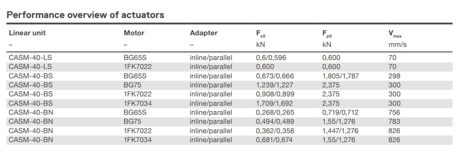This screenshot has height=154, width=460.
Task: Click the Fp0 column header
Action: (327, 34)
